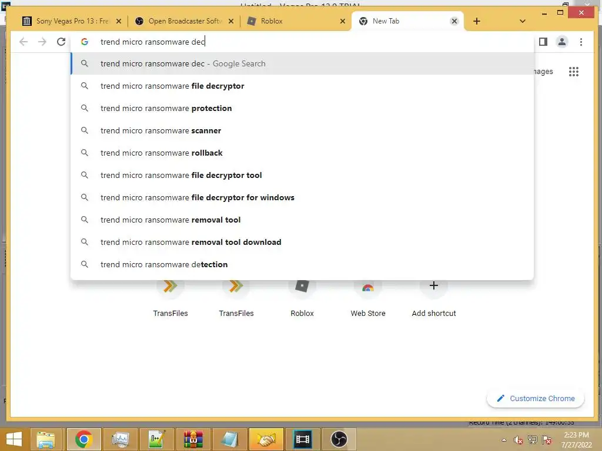Close the New Tab tab
602x451 pixels.
click(x=454, y=21)
